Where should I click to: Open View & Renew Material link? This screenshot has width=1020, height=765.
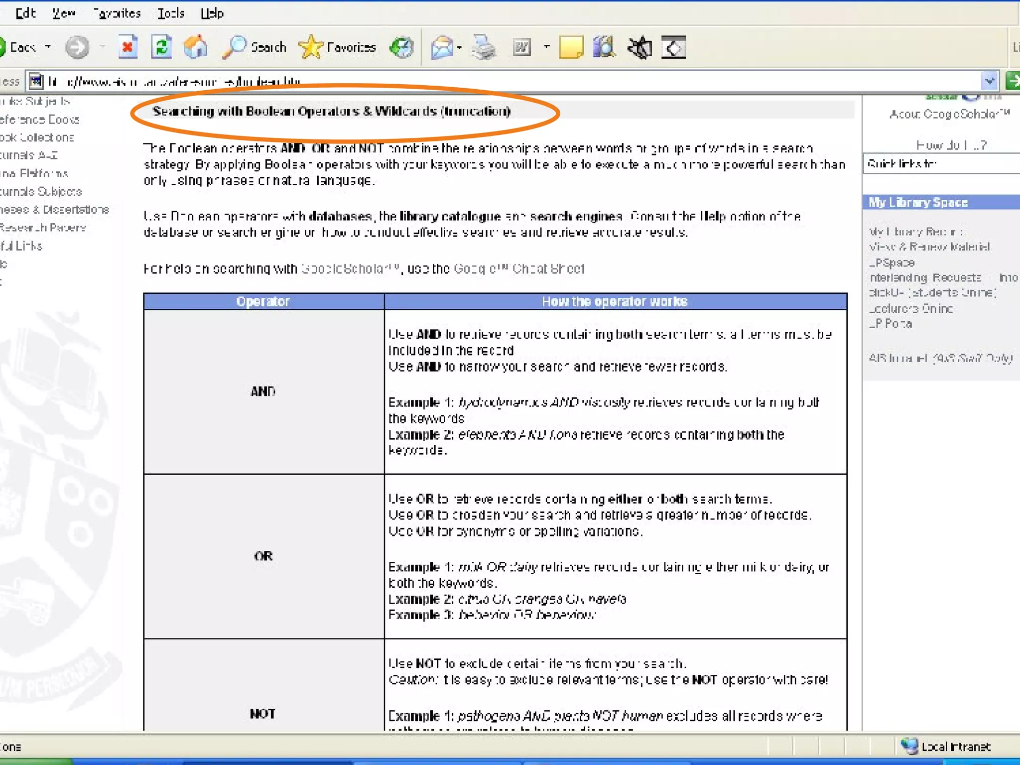tap(929, 247)
